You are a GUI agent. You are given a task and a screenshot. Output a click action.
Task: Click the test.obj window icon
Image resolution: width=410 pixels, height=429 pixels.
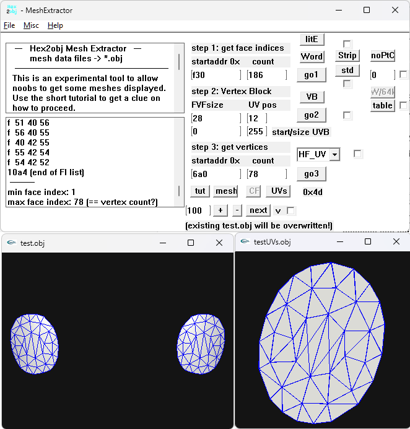11,243
